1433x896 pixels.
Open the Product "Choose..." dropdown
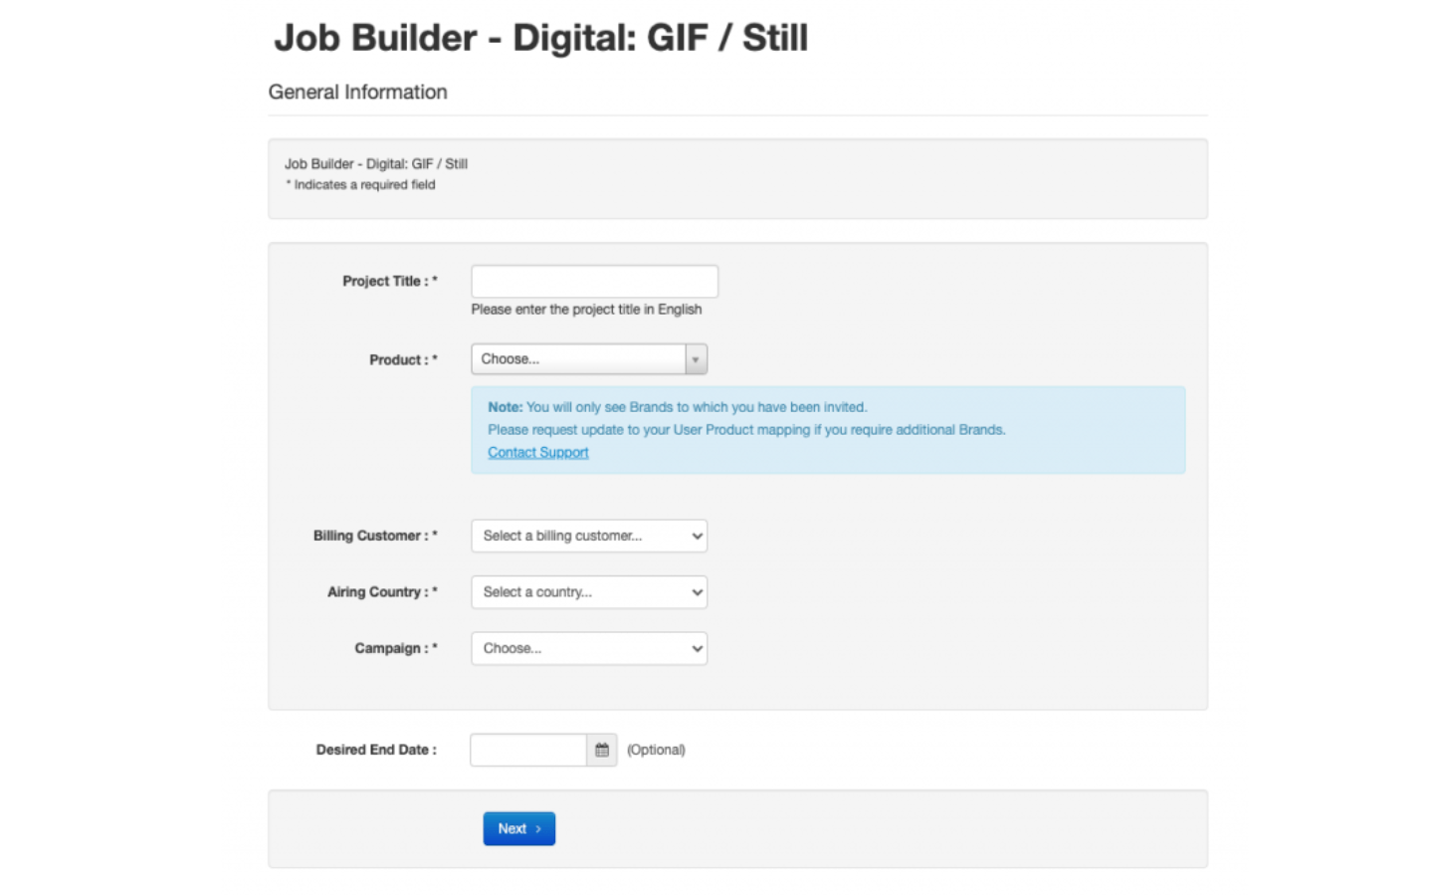tap(589, 359)
